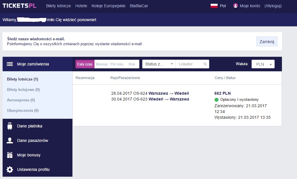Open Hotele in top navigation
This screenshot has height=179, width=297.
(81, 6)
